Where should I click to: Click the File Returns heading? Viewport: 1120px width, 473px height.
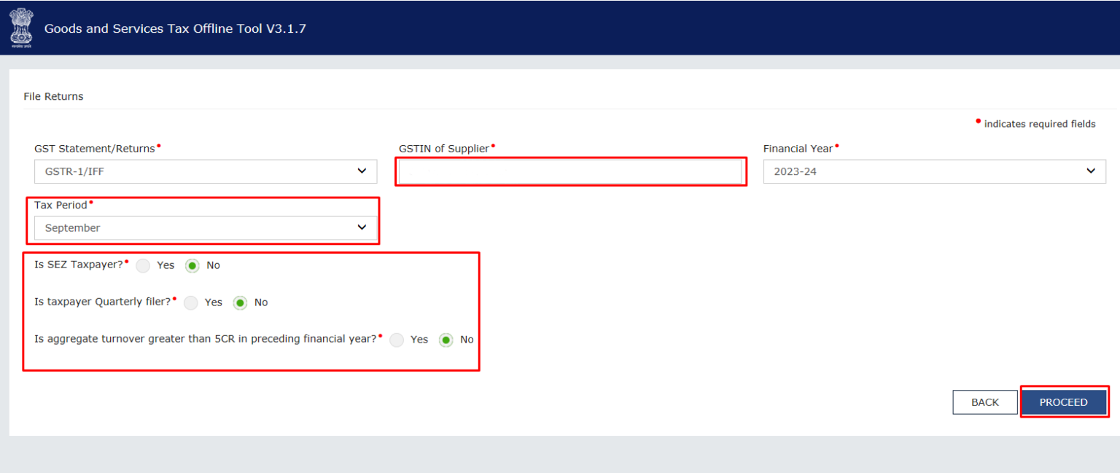point(53,96)
